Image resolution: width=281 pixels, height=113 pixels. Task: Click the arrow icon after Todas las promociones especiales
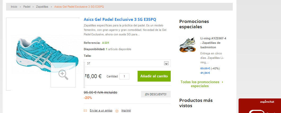click(222, 82)
